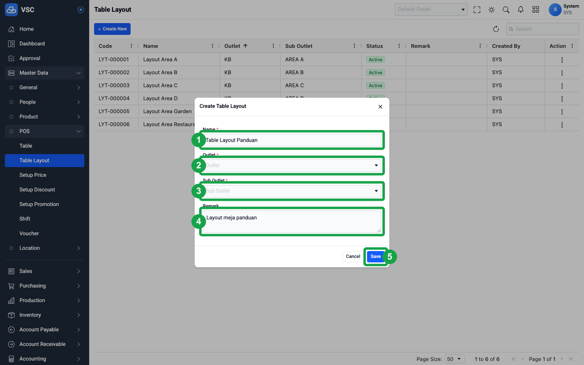584x365 pixels.
Task: Open the Table menu item
Action: (45, 146)
